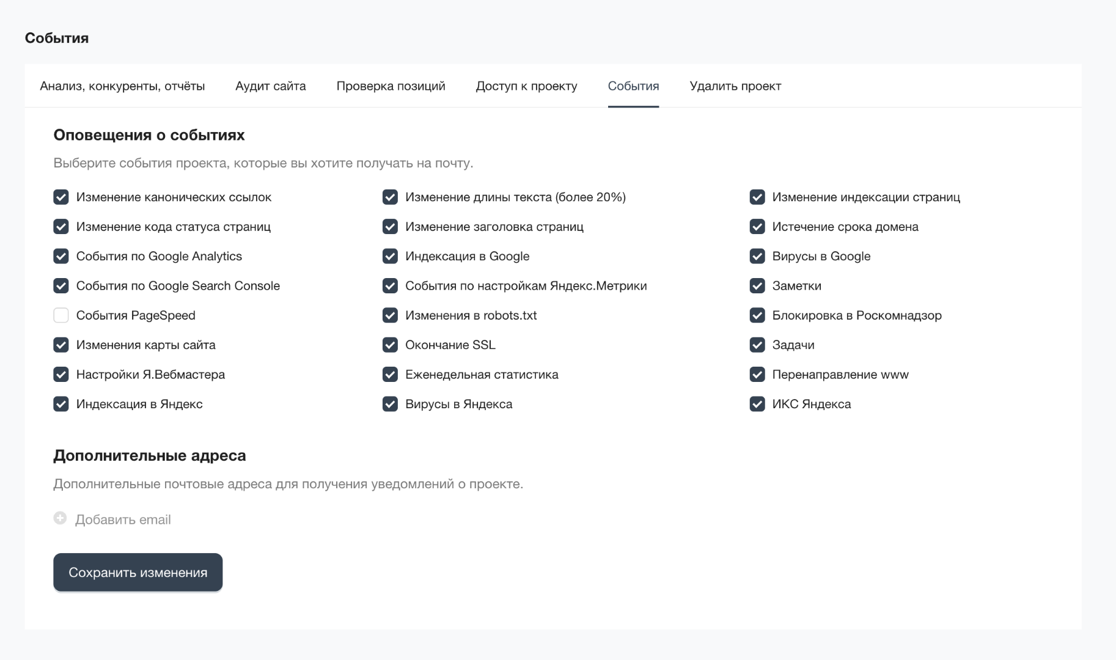The height and width of the screenshot is (660, 1116).
Task: Go to Доступ к проекту tab
Action: 526,86
